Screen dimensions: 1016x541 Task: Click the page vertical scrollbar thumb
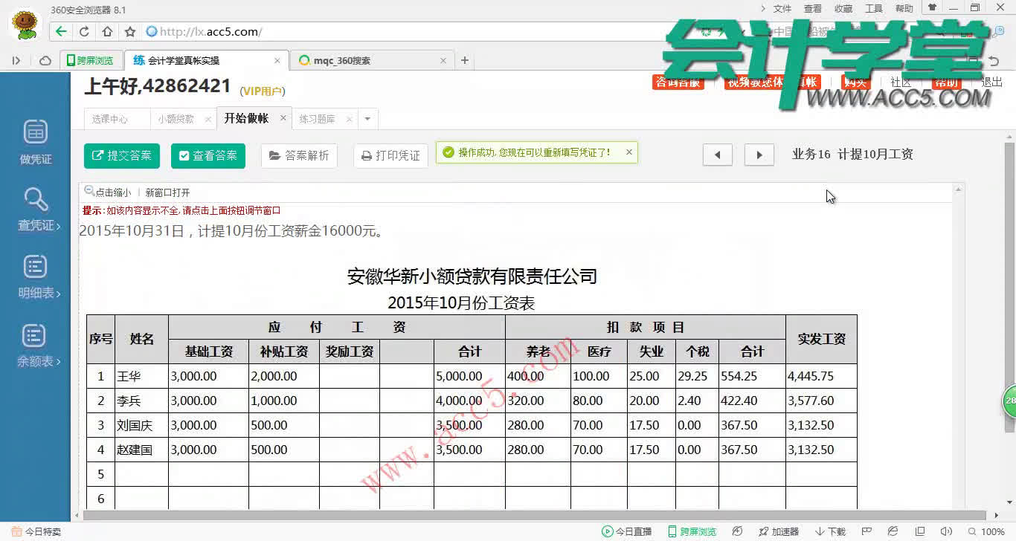pyautogui.click(x=1010, y=286)
